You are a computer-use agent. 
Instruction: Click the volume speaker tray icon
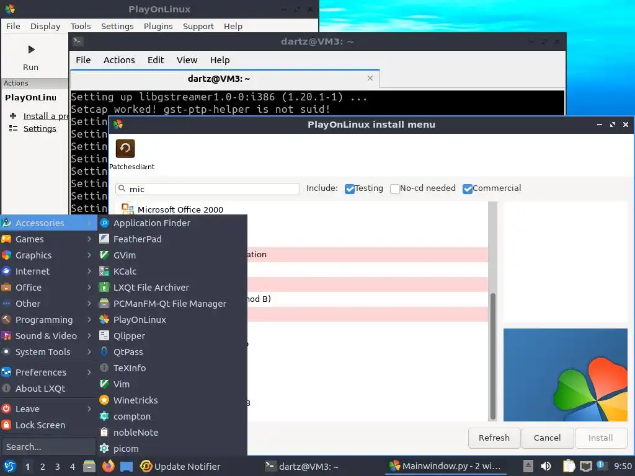(x=546, y=466)
